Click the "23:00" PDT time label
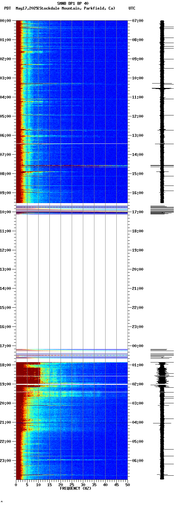This screenshot has width=176, height=505. pos(5,461)
